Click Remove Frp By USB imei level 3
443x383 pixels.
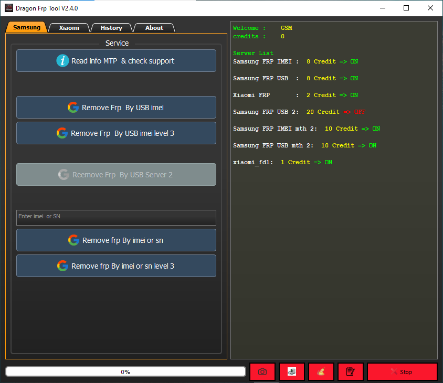[x=116, y=133]
